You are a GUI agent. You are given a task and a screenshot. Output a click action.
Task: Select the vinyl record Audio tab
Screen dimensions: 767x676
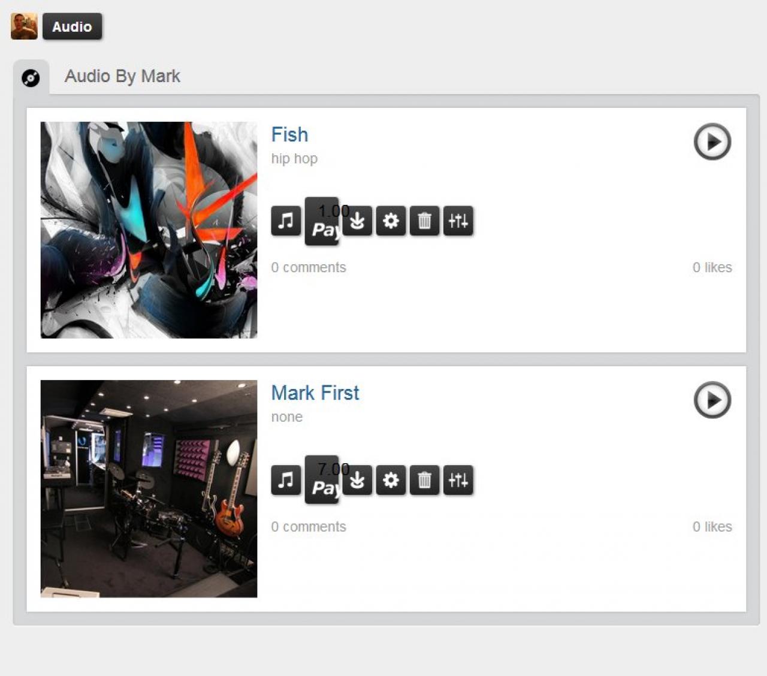coord(31,78)
